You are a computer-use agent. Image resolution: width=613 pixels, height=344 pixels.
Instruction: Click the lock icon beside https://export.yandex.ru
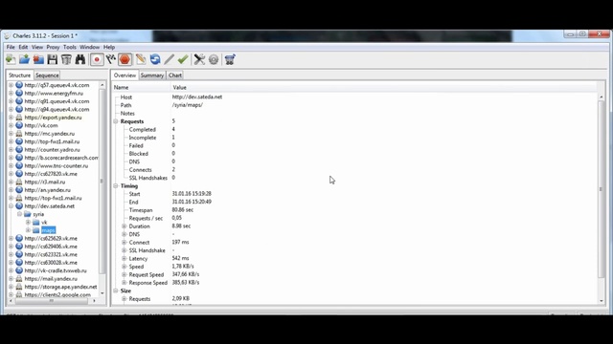coord(19,117)
